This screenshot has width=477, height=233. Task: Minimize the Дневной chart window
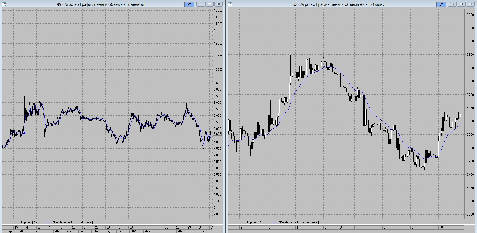tap(200, 4)
